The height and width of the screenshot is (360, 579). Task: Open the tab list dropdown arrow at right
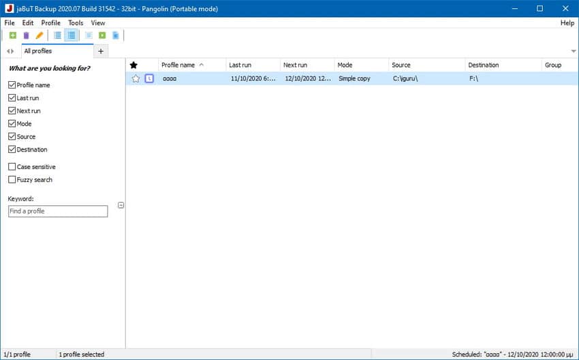pyautogui.click(x=574, y=51)
